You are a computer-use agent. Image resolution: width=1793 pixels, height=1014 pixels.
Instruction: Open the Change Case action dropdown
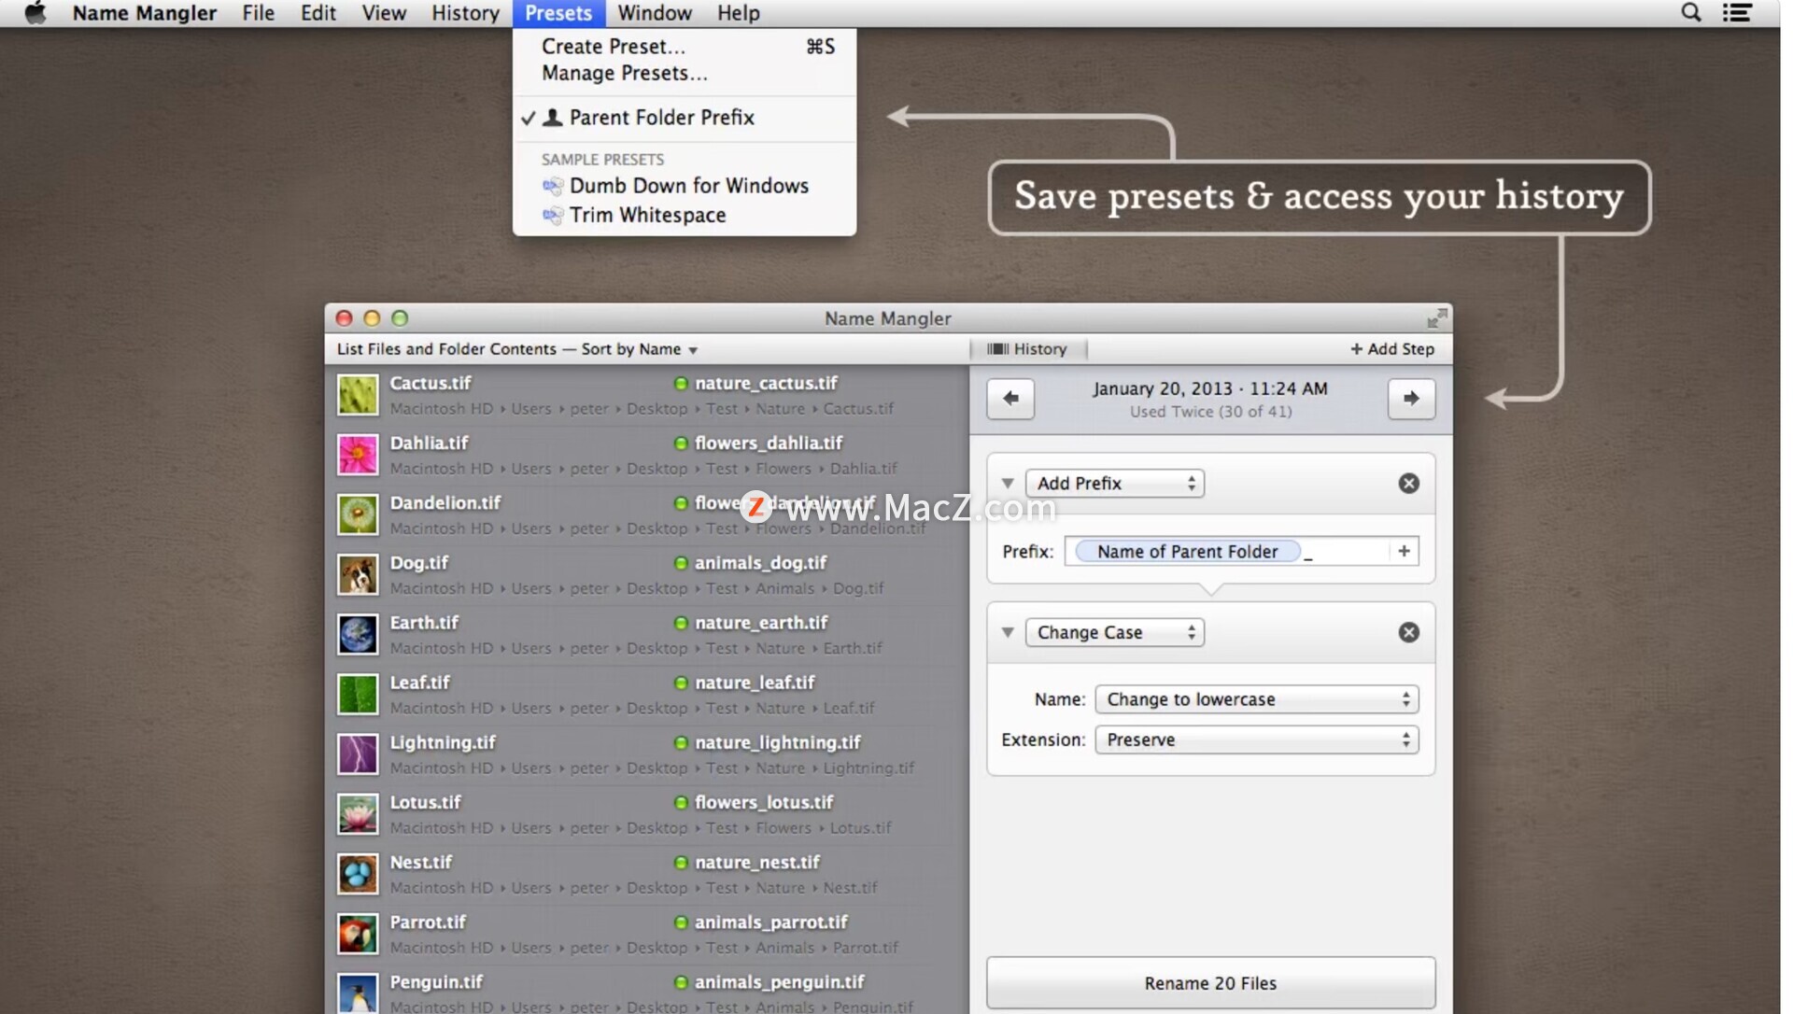point(1115,633)
